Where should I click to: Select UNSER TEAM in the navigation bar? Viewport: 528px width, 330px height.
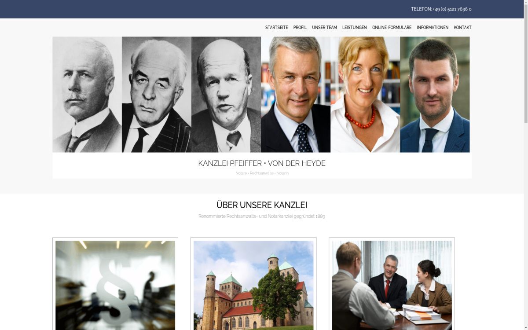[324, 27]
